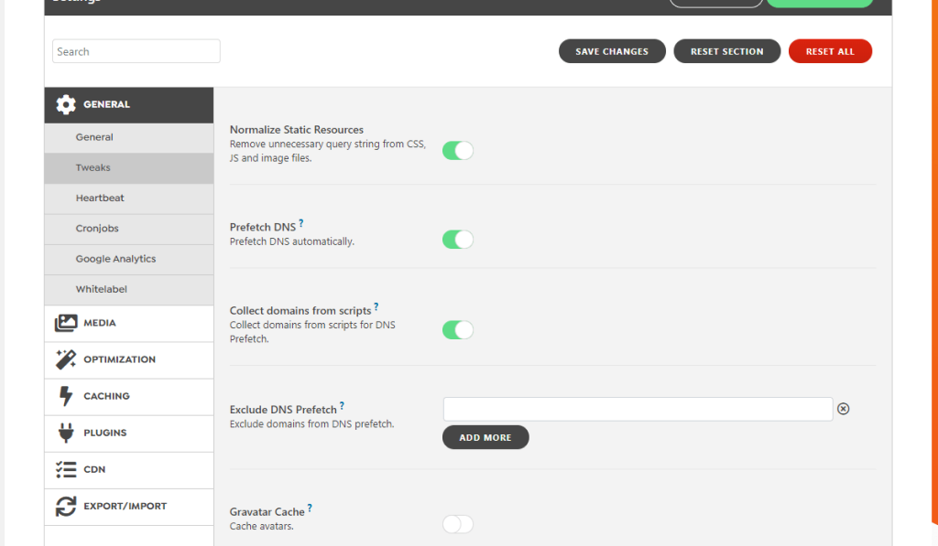Click the "Prefetch DNS automatically." description

coord(292,242)
